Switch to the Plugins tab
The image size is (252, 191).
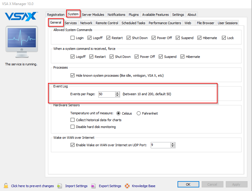click(x=133, y=15)
